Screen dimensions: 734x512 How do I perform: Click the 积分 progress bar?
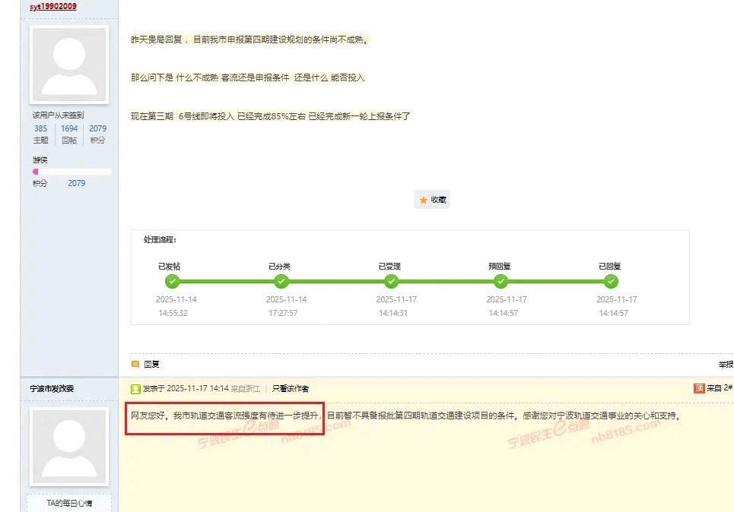[x=72, y=172]
